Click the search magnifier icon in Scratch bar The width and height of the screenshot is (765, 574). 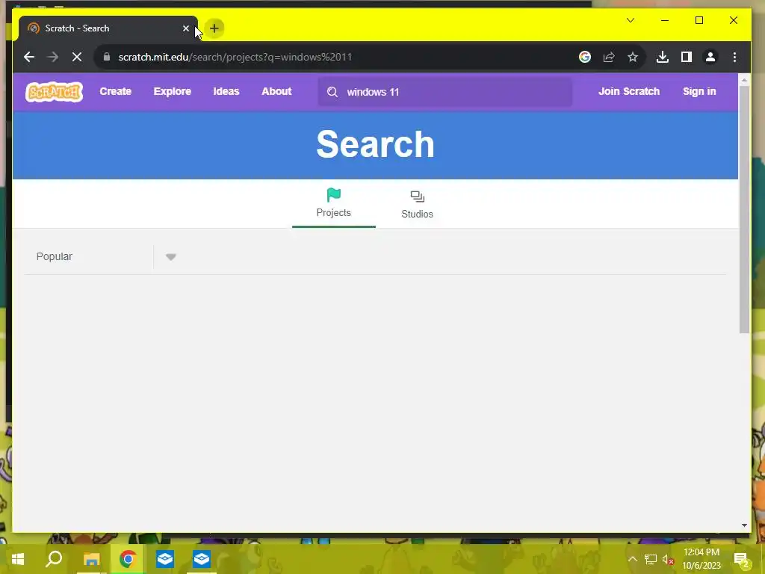point(332,92)
